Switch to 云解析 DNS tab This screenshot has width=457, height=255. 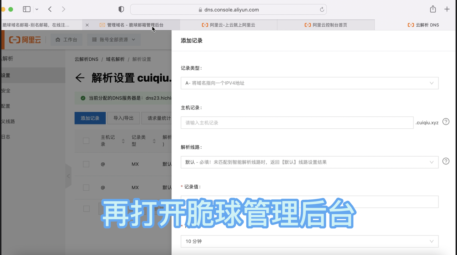(423, 25)
